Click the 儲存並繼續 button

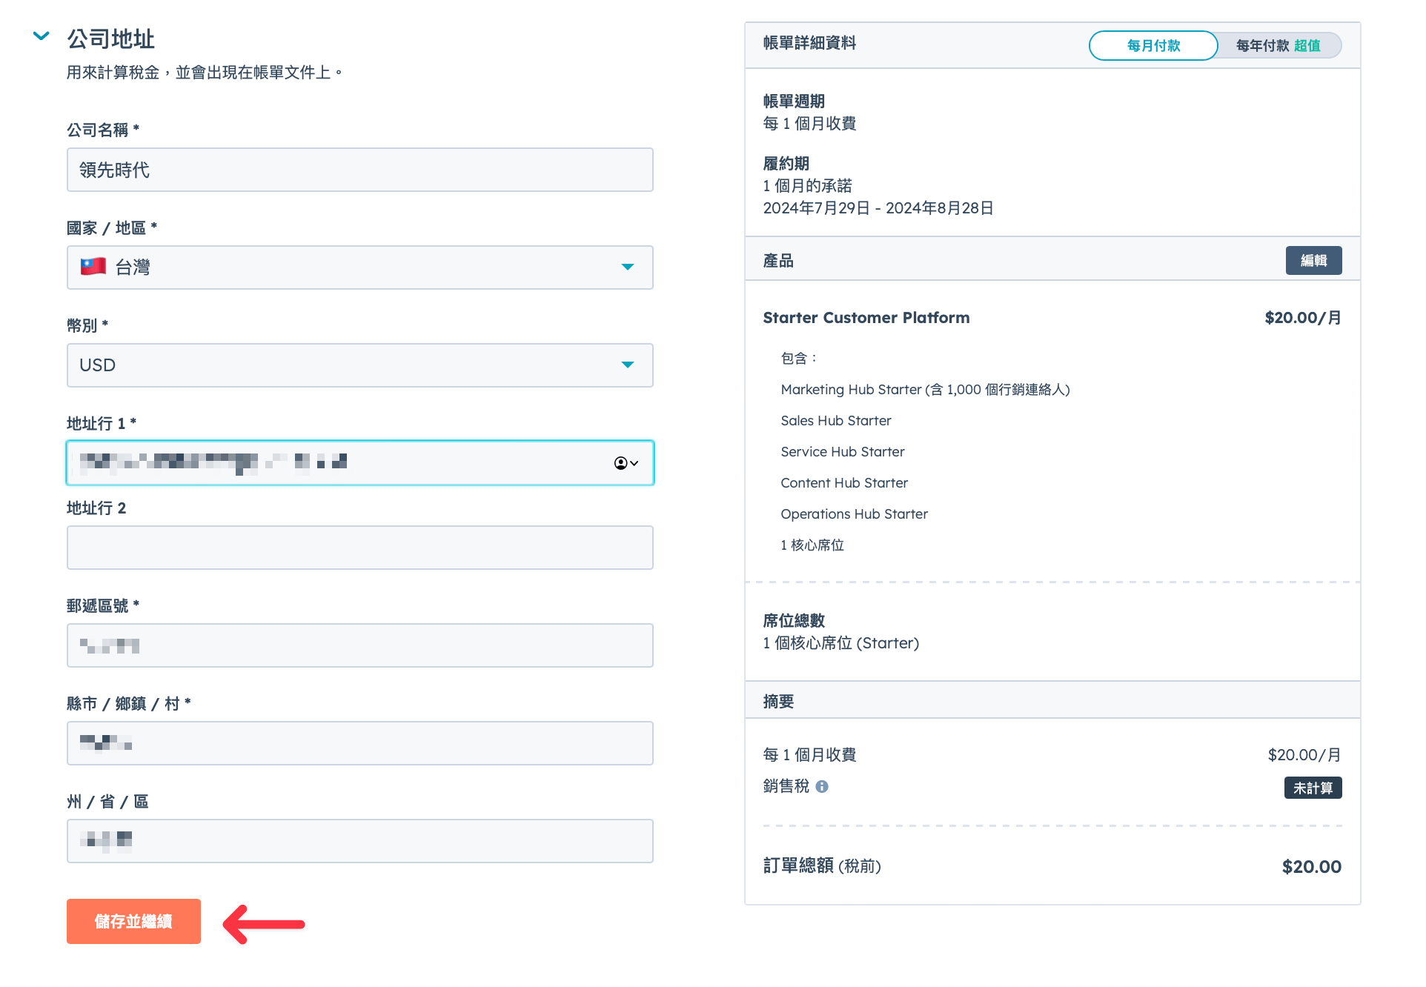(133, 921)
